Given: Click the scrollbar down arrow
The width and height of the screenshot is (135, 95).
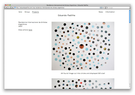Looking at the screenshot, I should [x=130, y=86].
